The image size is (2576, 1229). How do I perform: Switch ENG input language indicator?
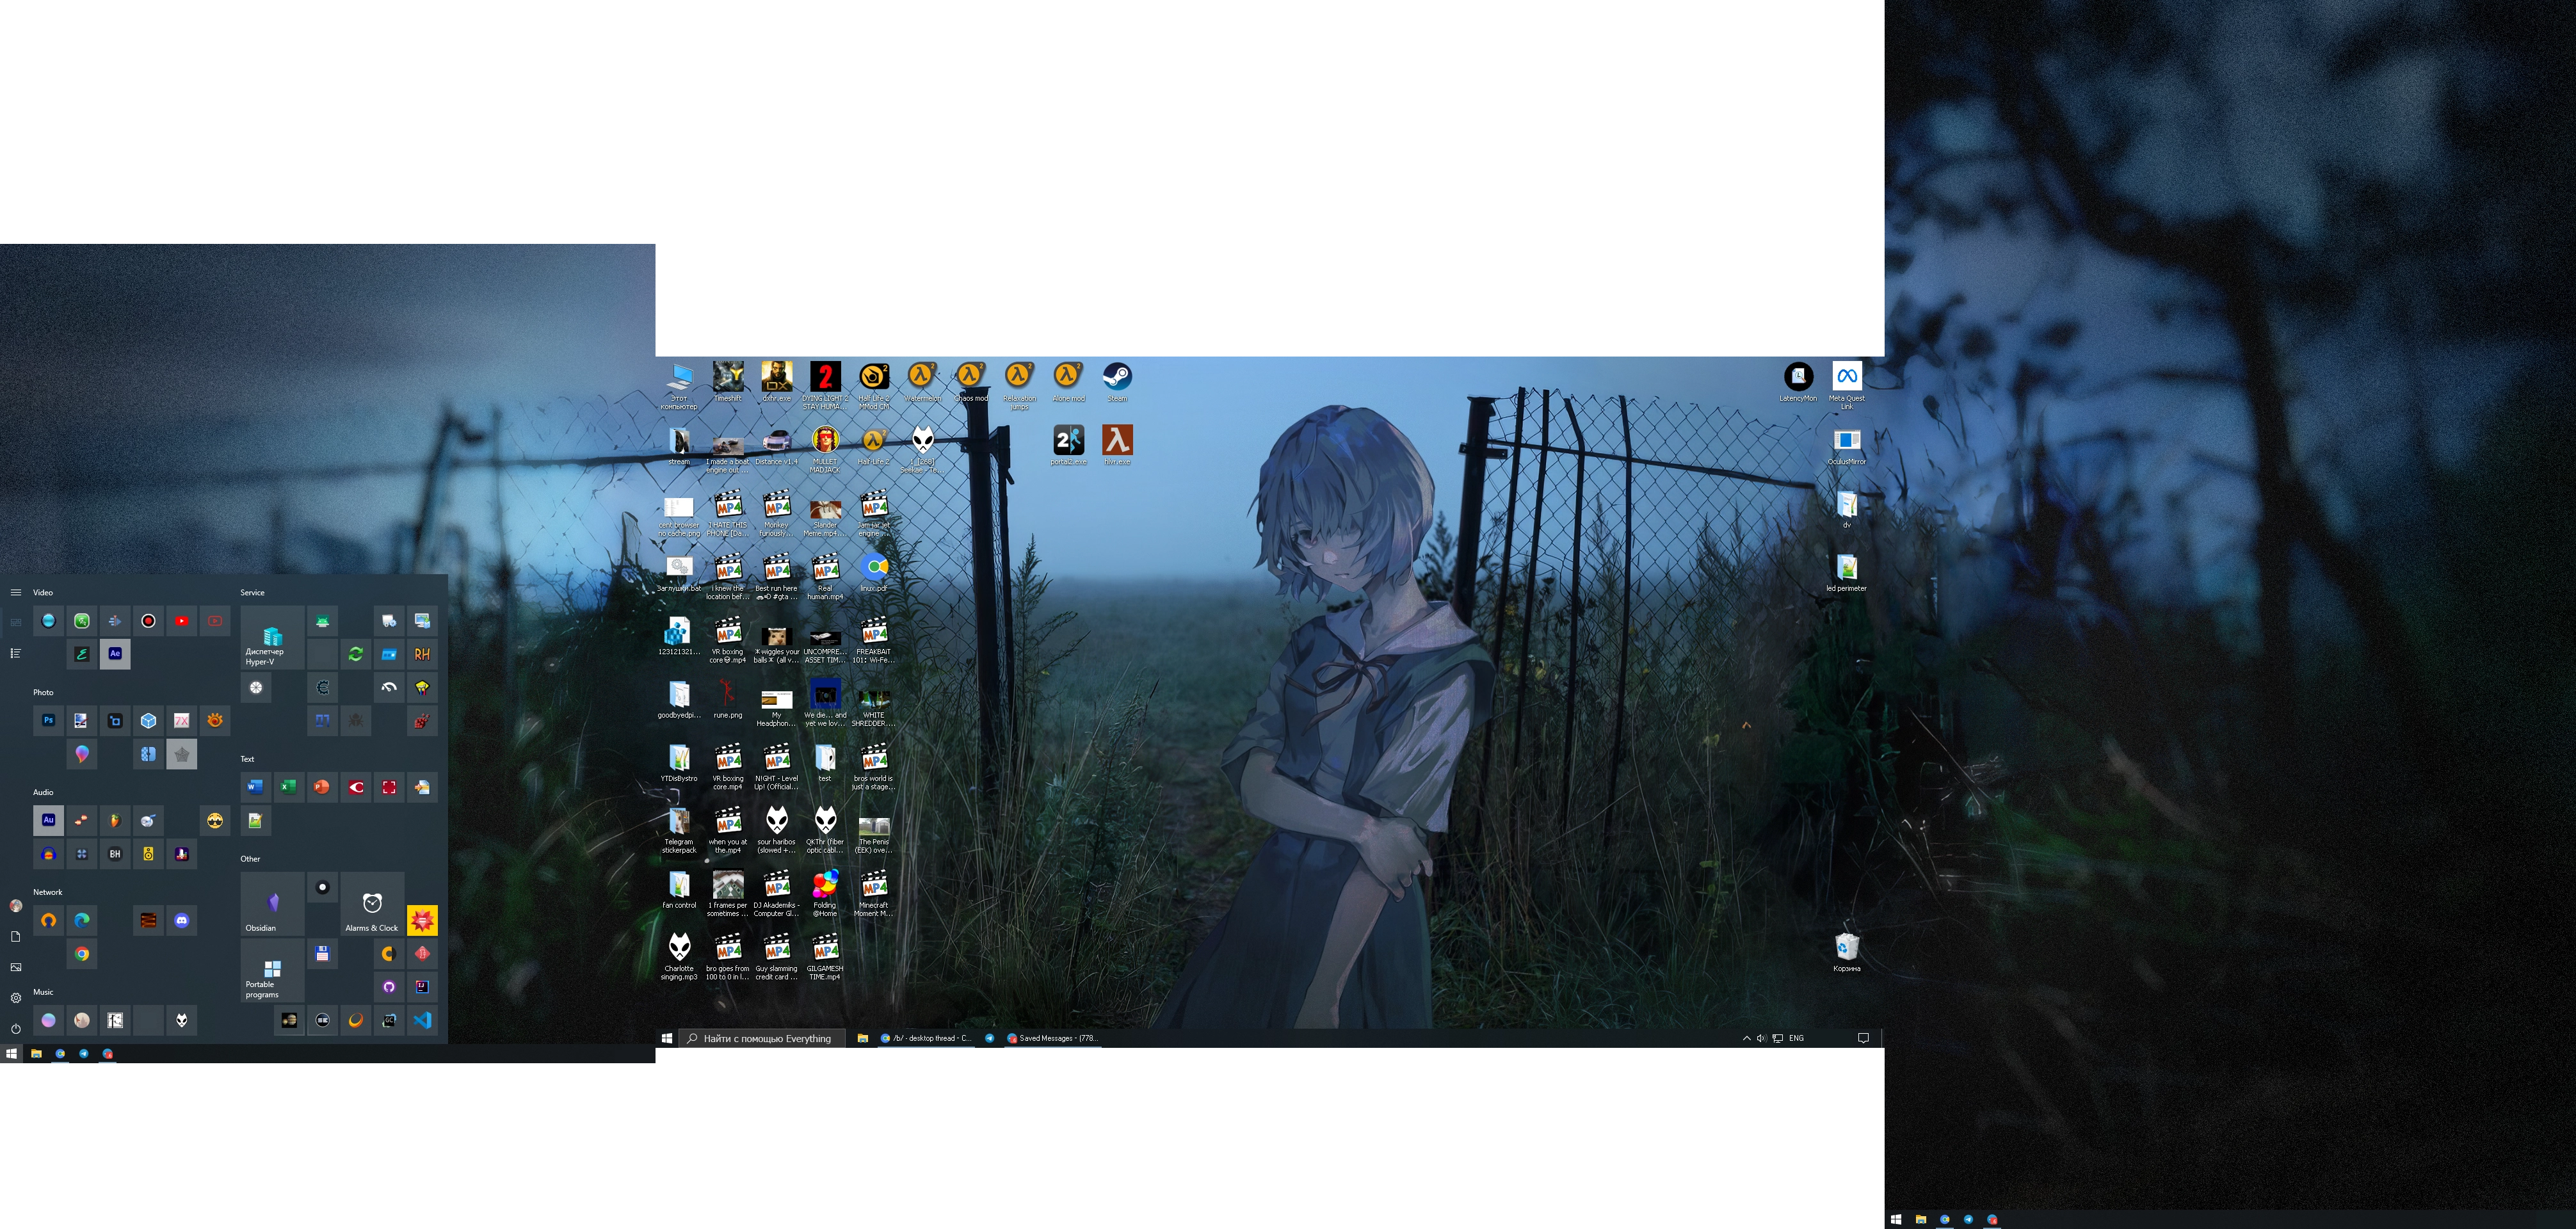tap(1796, 1038)
